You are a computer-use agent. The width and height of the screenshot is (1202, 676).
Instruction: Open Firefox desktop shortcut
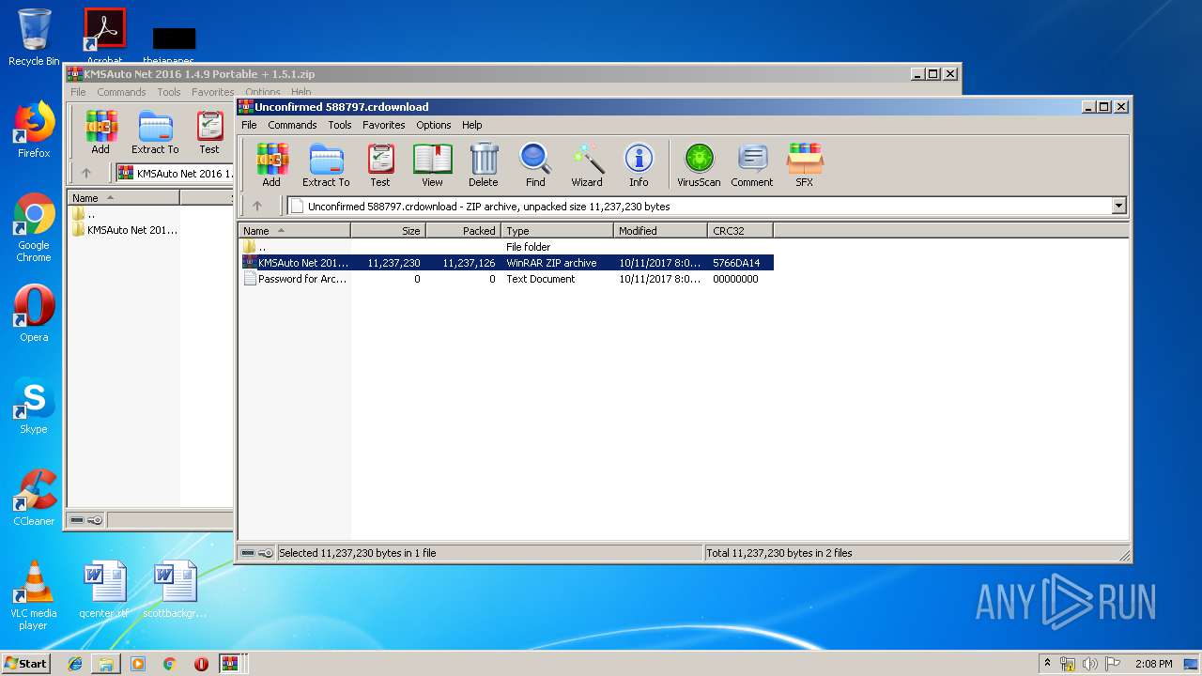click(34, 130)
